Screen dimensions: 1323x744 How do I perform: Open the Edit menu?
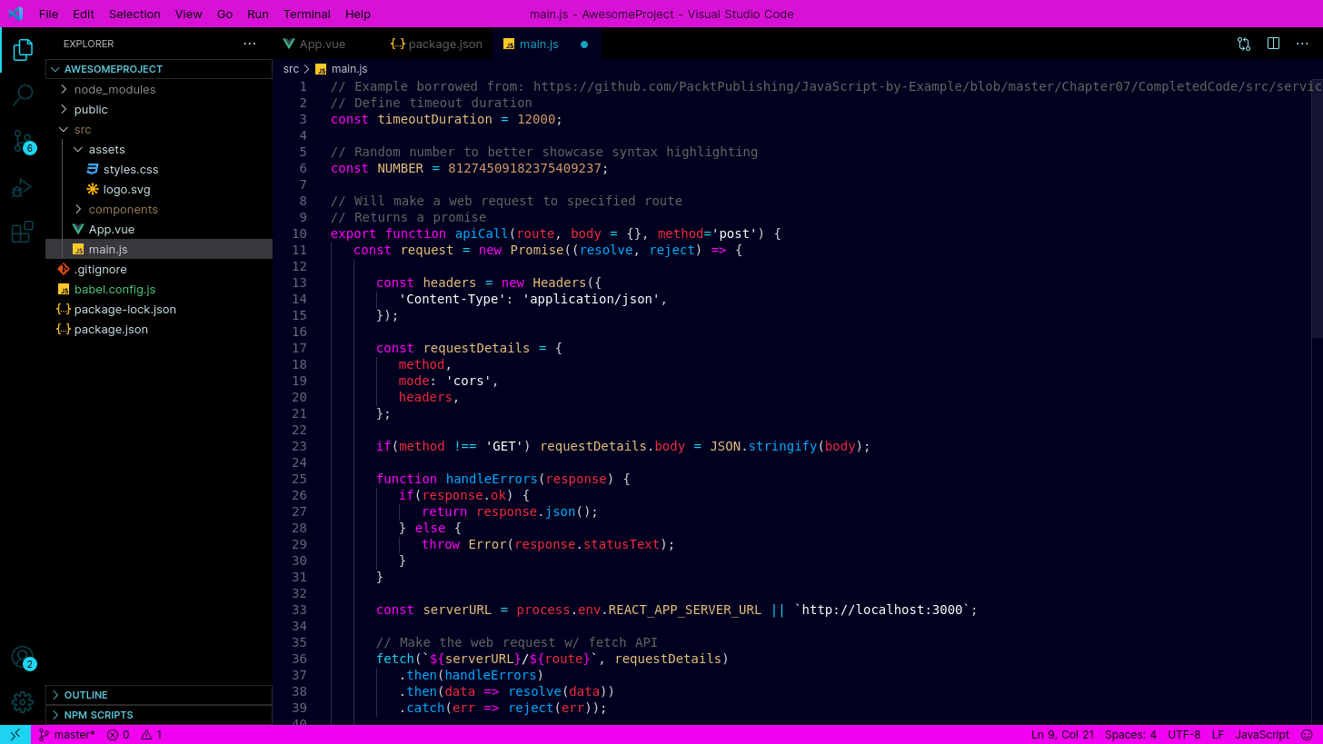click(x=84, y=14)
